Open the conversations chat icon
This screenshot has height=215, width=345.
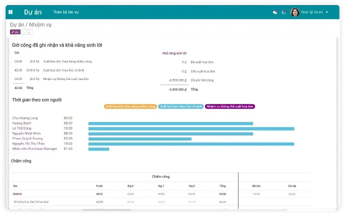(274, 12)
